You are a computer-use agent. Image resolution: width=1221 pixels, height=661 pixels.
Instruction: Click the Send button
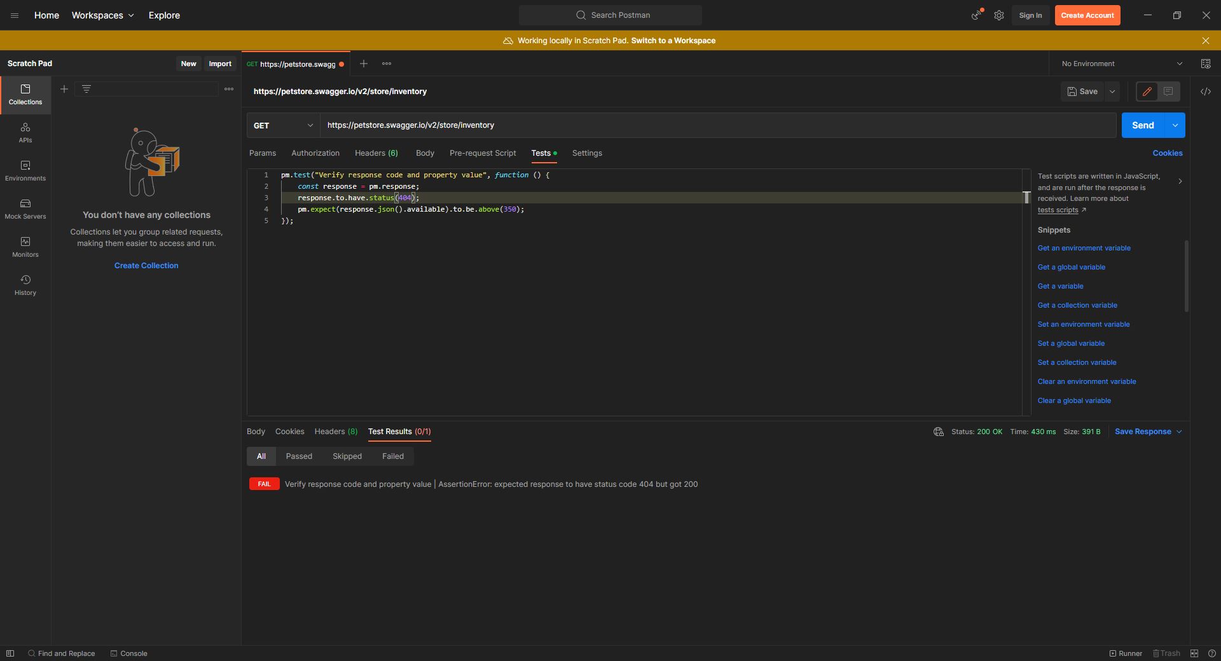1143,125
